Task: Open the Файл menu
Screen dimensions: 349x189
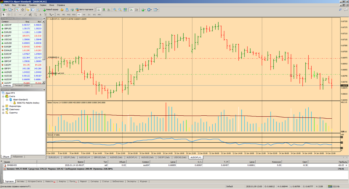Action: pos(7,5)
